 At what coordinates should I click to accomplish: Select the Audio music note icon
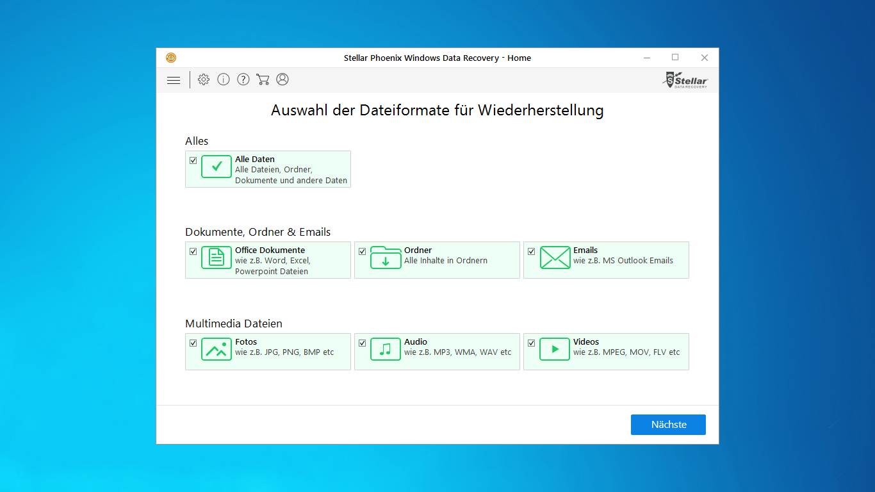point(386,349)
